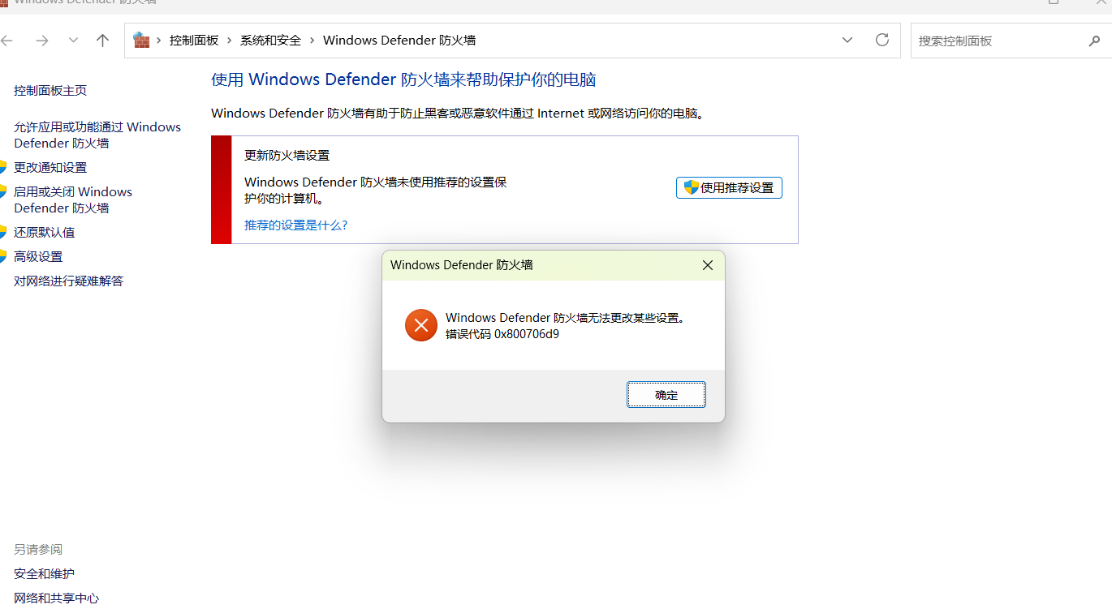The width and height of the screenshot is (1112, 609).
Task: Open 网络和共享中心 link
Action: [x=57, y=598]
